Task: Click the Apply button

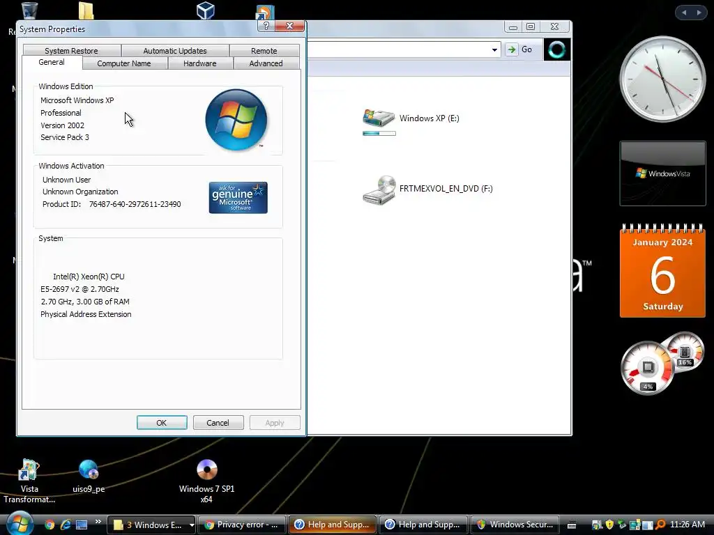Action: 275,423
